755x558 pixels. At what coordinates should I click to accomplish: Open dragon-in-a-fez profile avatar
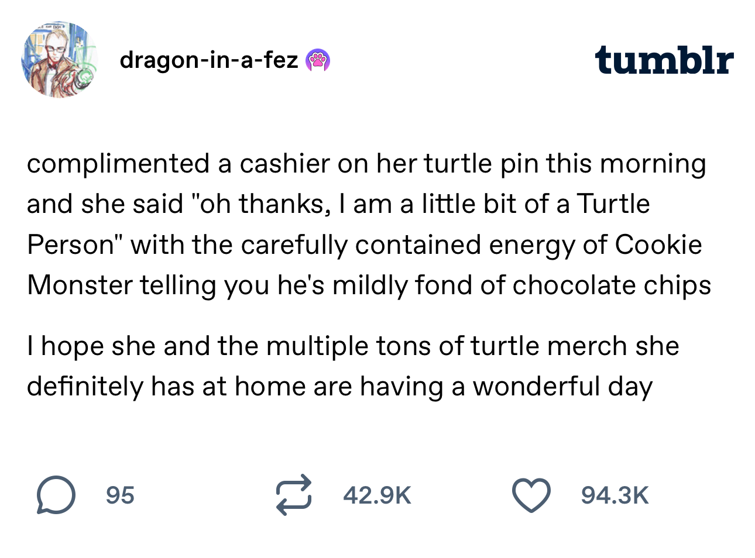click(x=59, y=60)
